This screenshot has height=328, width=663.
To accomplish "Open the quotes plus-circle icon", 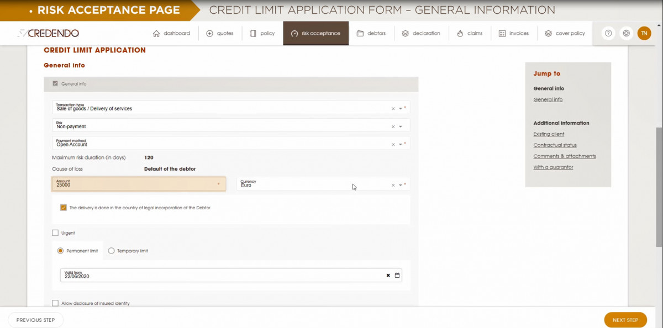I will (x=210, y=33).
